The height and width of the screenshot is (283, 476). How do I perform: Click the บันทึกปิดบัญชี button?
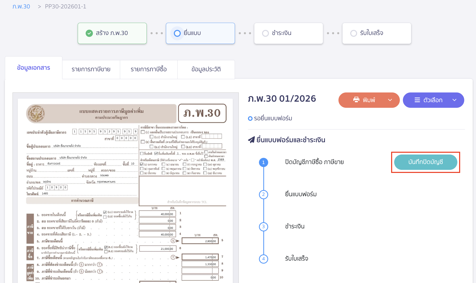click(x=425, y=162)
